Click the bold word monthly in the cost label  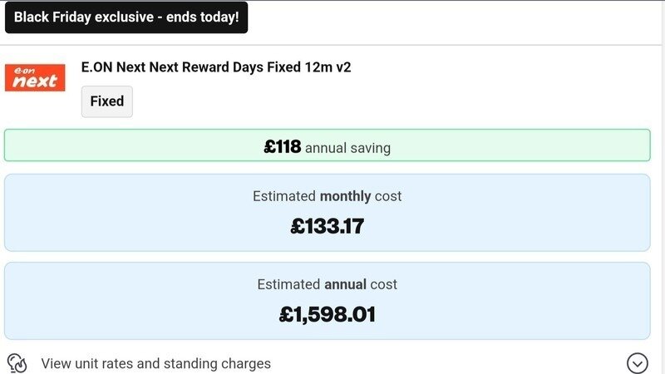[345, 196]
